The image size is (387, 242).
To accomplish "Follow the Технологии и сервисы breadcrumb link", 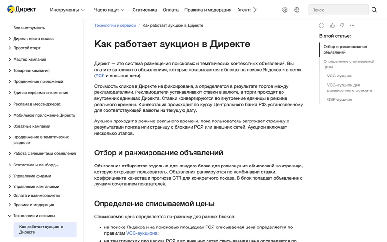I will 115,25.
